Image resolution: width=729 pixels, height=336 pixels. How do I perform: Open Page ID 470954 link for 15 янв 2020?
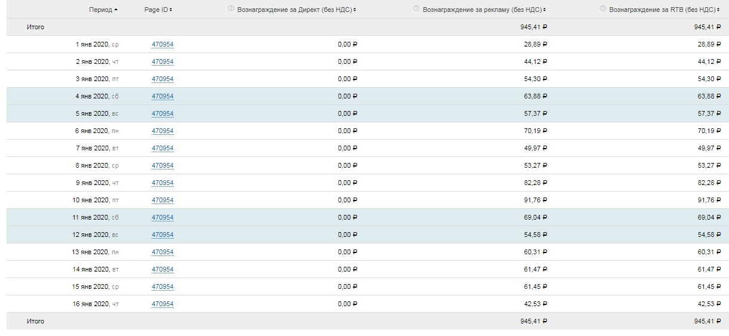click(x=162, y=287)
